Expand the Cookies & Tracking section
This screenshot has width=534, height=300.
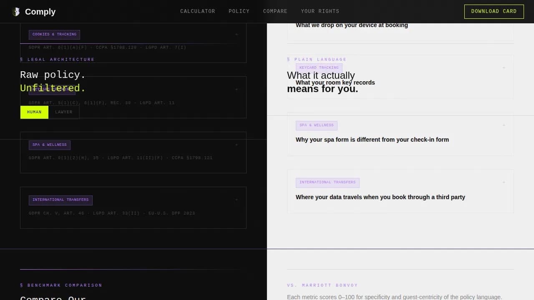pyautogui.click(x=237, y=34)
